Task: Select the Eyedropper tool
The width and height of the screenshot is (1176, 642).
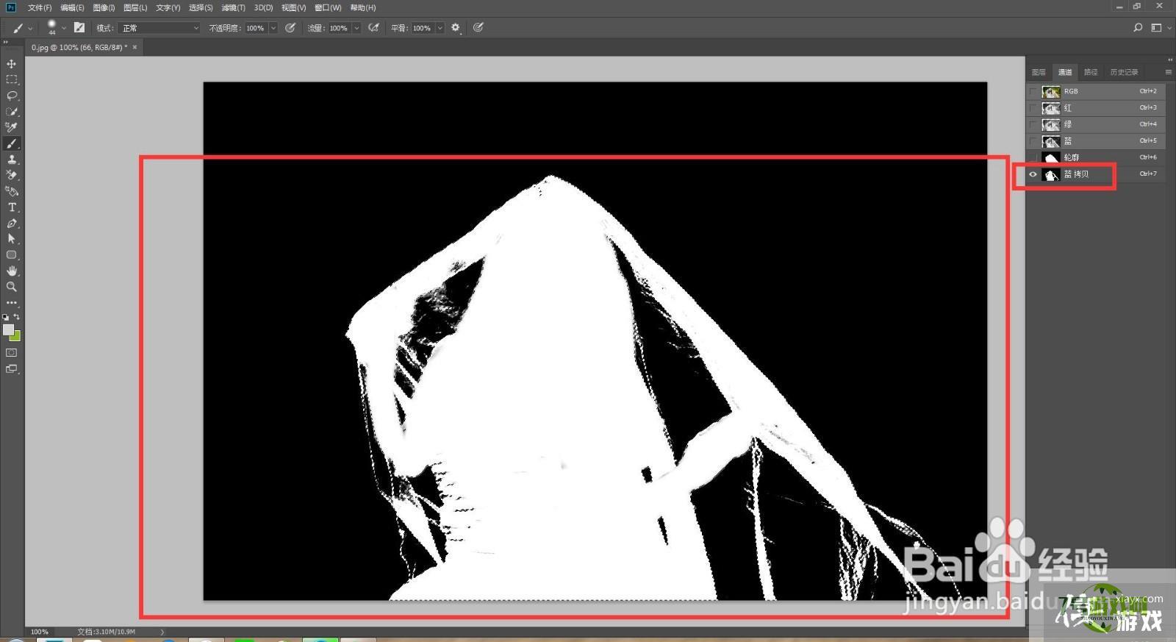Action: 11,127
